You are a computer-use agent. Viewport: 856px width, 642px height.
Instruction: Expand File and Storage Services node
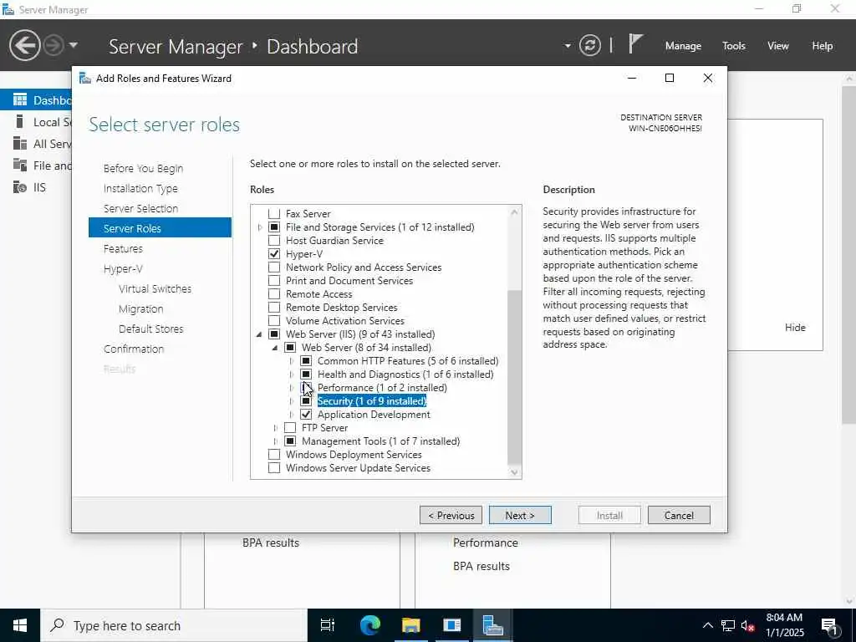pyautogui.click(x=260, y=227)
